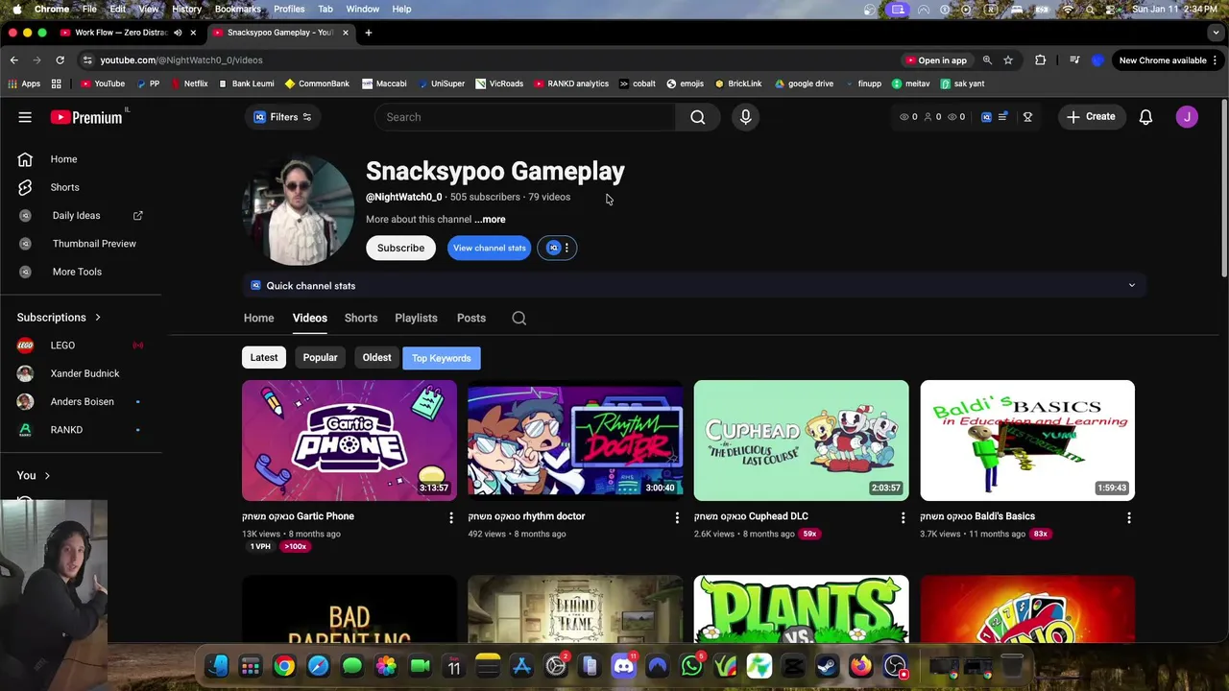This screenshot has width=1229, height=691.
Task: Open the Netflix bookmark
Action: (189, 83)
